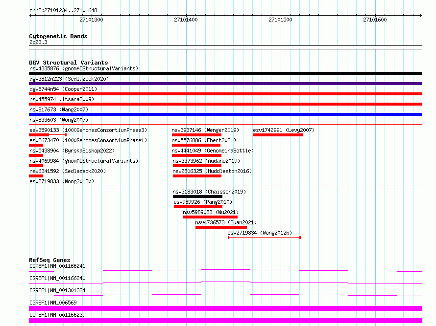Select esv2719833 (Wong2012b) variant label

click(62, 181)
